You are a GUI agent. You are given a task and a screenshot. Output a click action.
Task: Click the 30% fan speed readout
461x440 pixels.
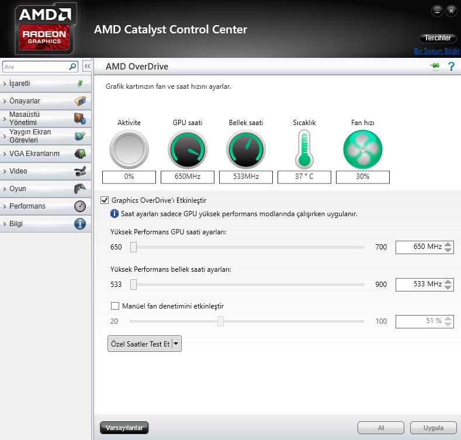pyautogui.click(x=363, y=177)
